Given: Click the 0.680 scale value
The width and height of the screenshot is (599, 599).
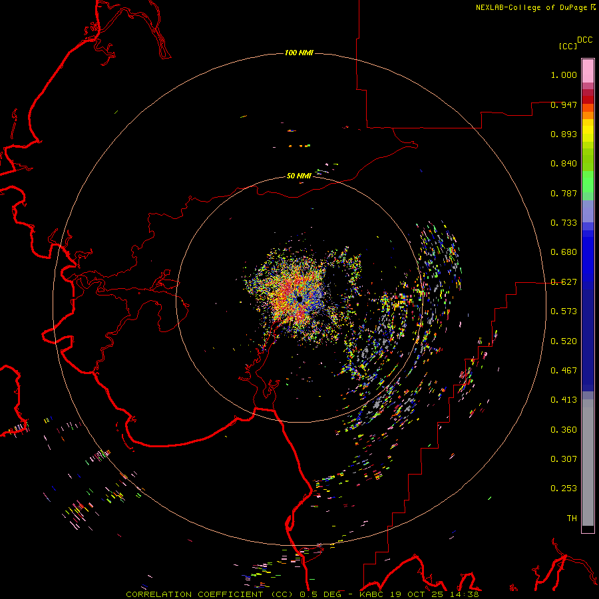Looking at the screenshot, I should pos(564,252).
